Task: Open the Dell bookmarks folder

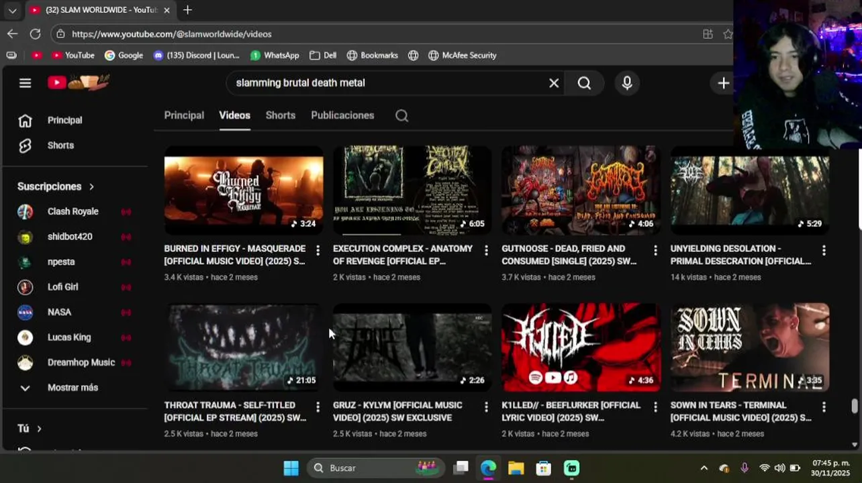Action: click(x=323, y=56)
